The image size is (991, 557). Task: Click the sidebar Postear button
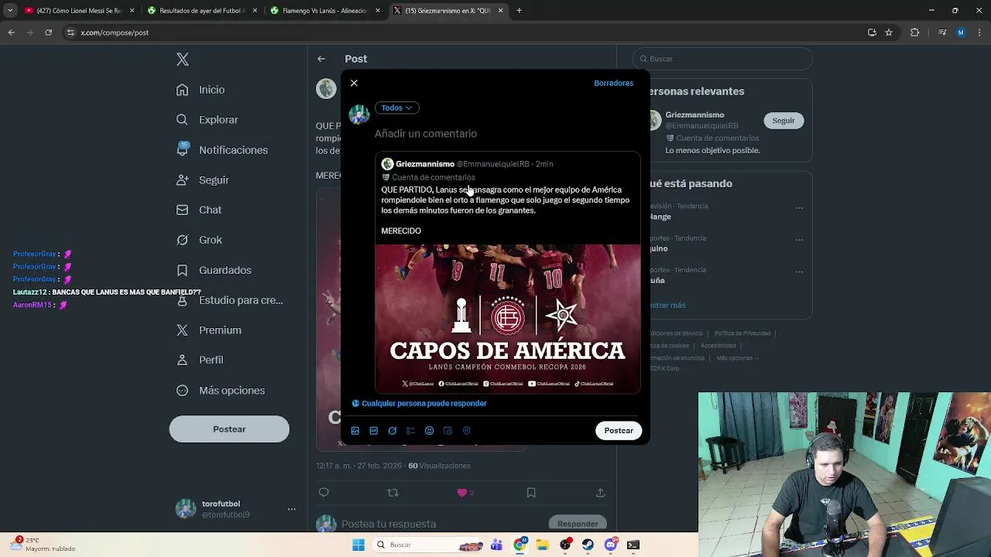point(229,429)
